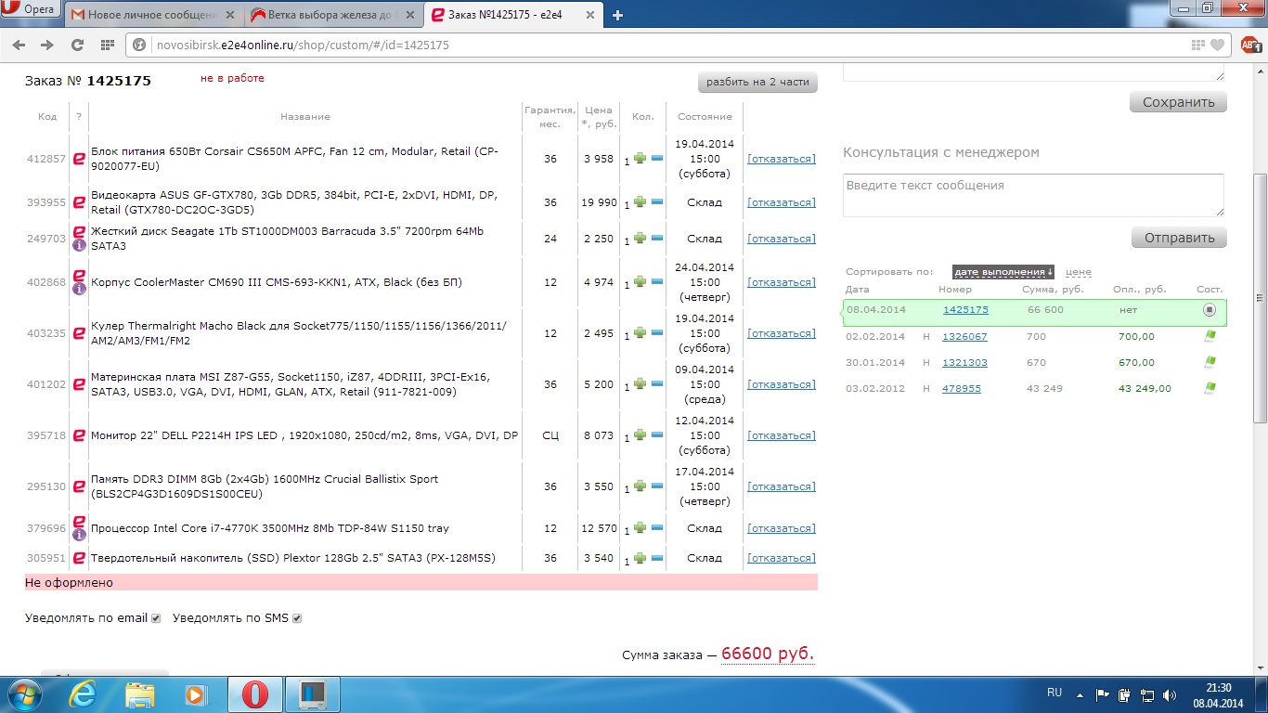Viewport: 1268px width, 713px height.
Task: Click the red e icon for item 412857
Action: click(79, 159)
